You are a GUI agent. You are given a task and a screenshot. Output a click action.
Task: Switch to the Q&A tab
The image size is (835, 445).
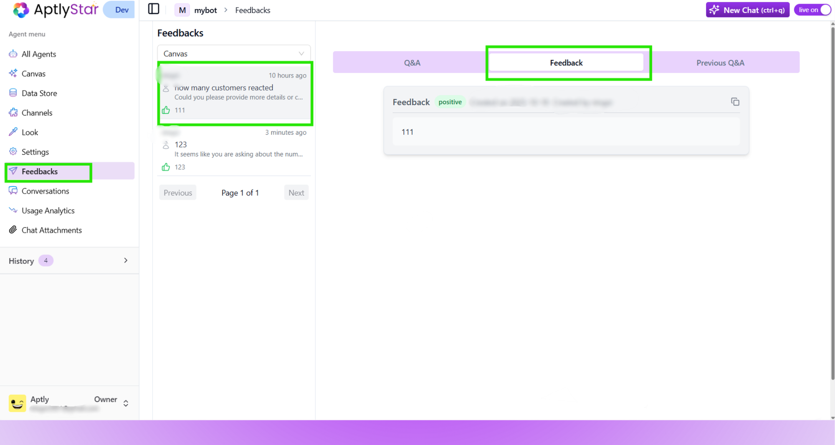pyautogui.click(x=412, y=62)
